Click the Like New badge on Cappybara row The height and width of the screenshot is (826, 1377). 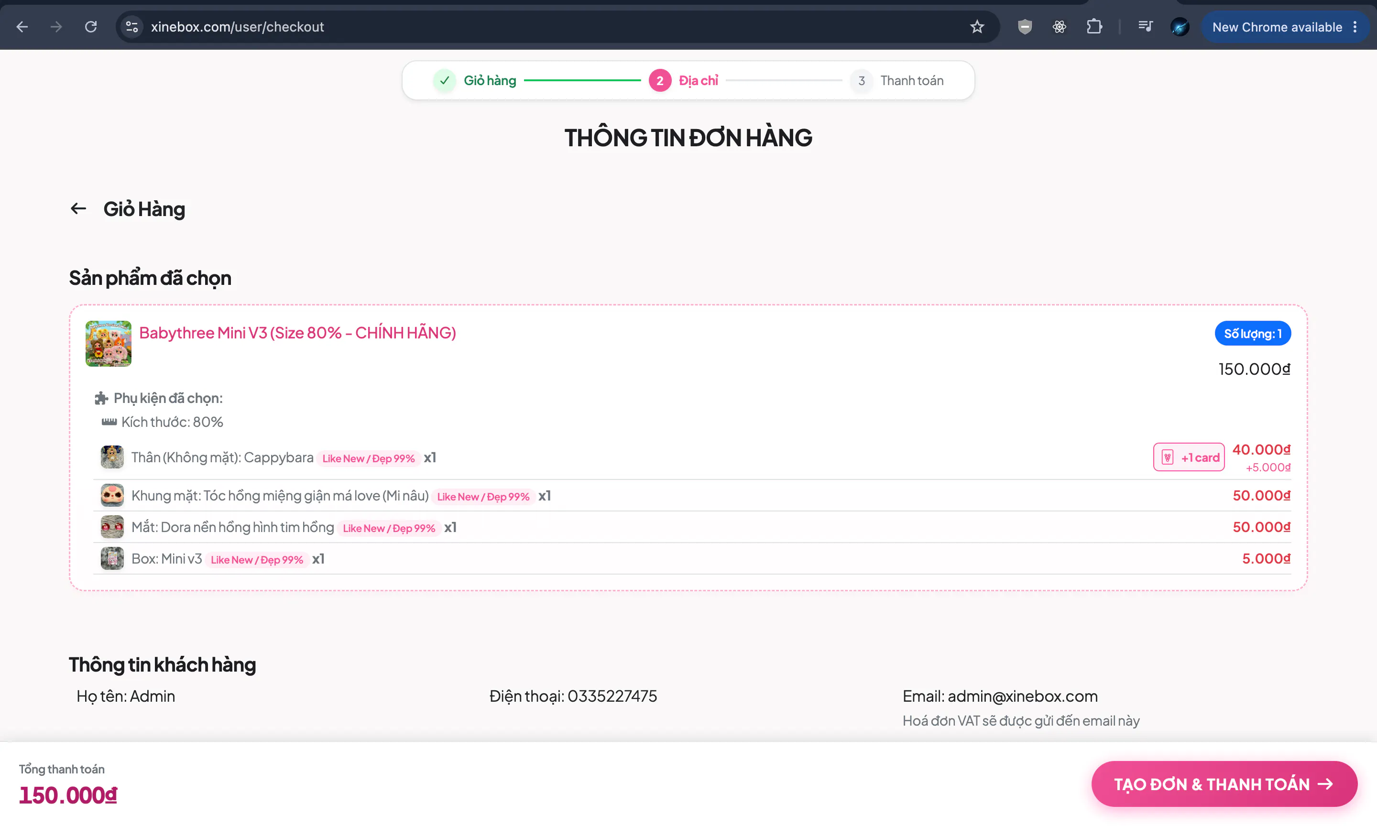click(x=369, y=458)
